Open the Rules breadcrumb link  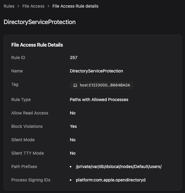pyautogui.click(x=9, y=6)
